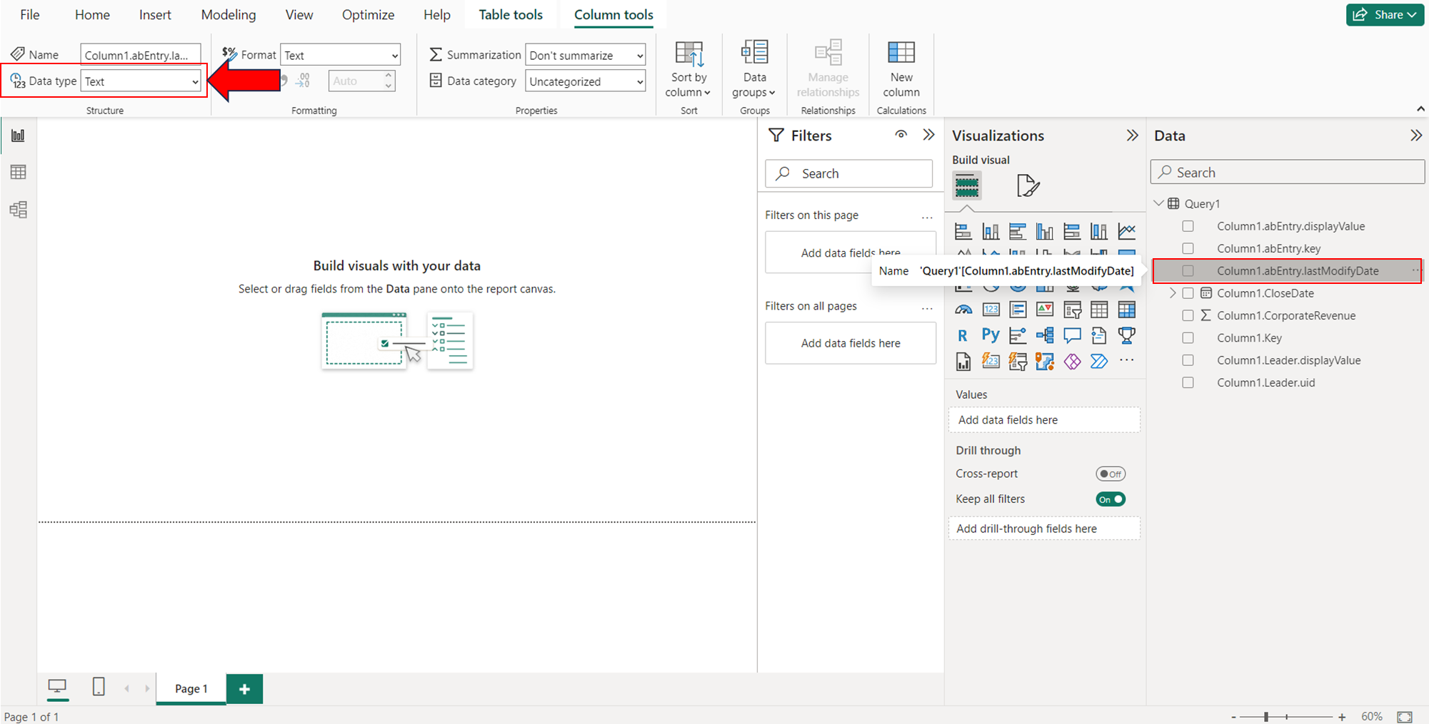Select the R script visual icon

963,335
